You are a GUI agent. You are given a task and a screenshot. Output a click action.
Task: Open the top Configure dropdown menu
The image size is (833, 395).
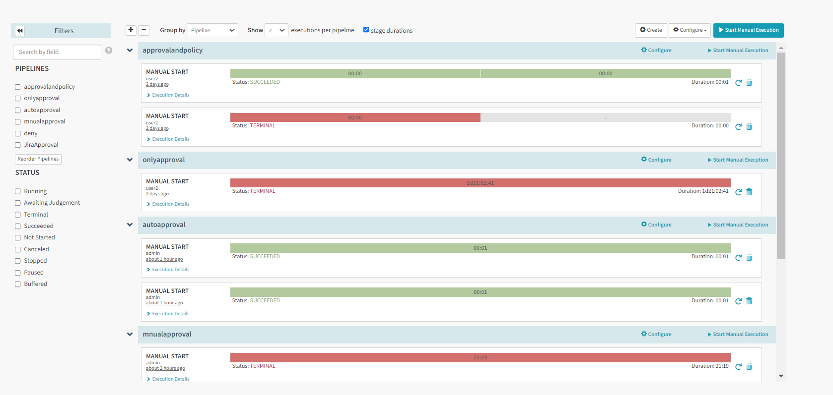tap(689, 30)
